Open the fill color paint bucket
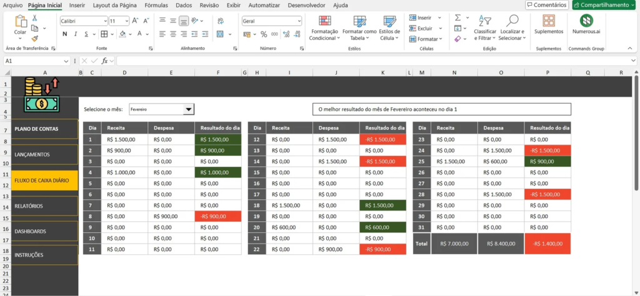 pos(122,34)
